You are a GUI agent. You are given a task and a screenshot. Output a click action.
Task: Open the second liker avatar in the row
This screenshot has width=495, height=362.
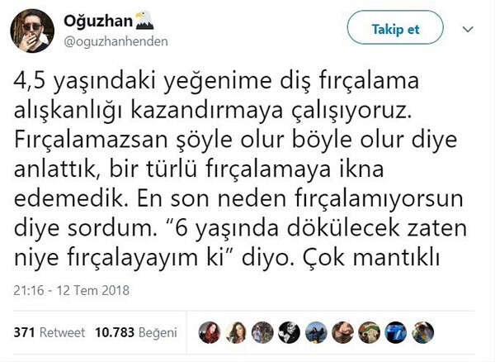click(236, 332)
